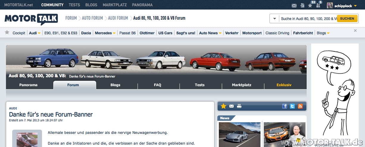Go to AUTO FORUM breadcrumb

[x=92, y=18]
